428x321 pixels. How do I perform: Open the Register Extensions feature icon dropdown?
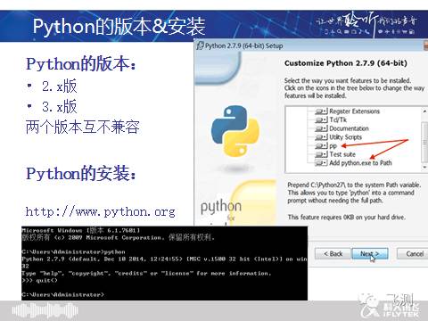point(321,111)
